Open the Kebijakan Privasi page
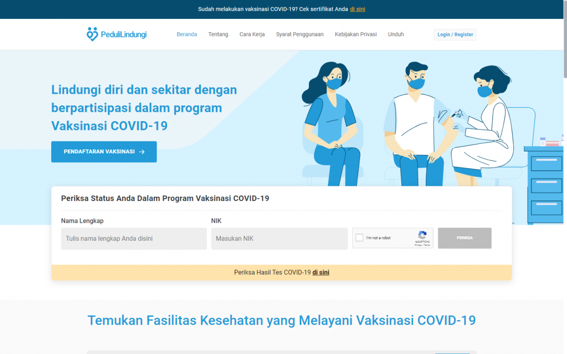The height and width of the screenshot is (354, 567). tap(356, 34)
